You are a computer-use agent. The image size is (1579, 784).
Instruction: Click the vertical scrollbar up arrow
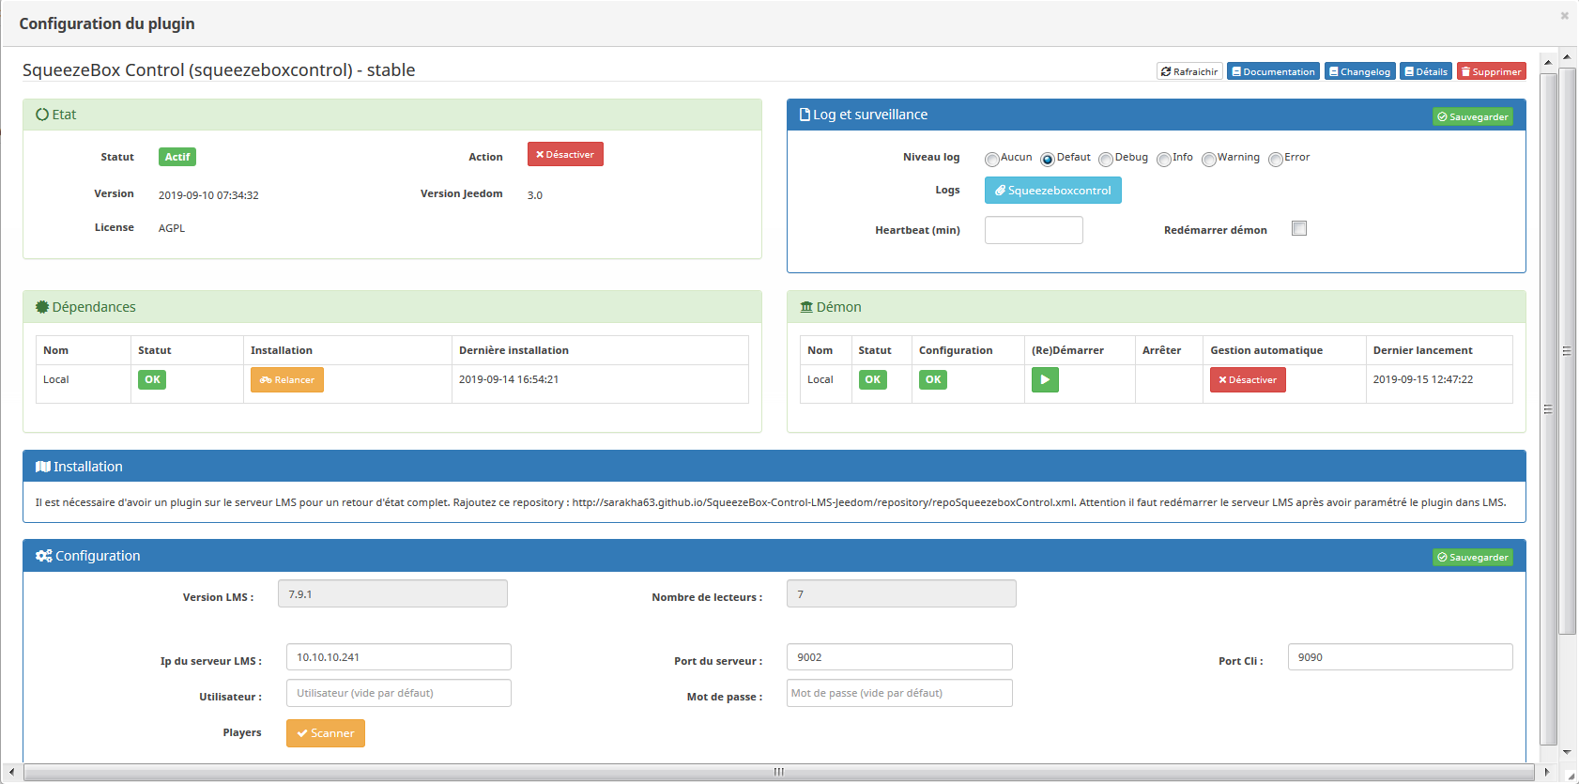[1567, 57]
